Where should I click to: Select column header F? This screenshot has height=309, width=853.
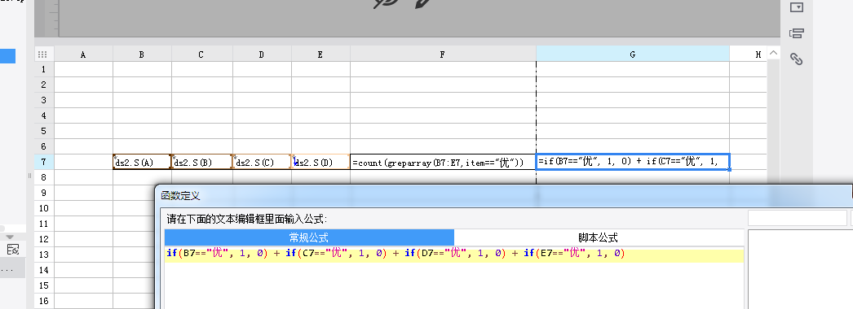click(x=443, y=54)
